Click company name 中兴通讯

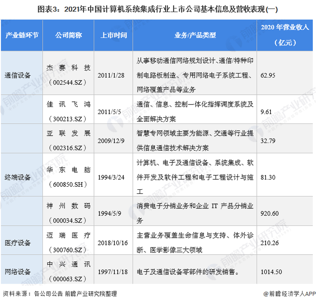[69, 264]
